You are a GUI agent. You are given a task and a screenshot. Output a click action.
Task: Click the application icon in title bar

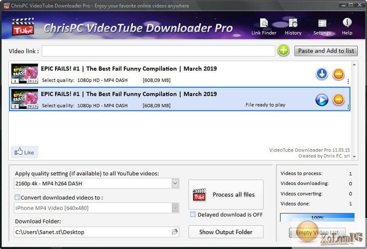point(6,5)
